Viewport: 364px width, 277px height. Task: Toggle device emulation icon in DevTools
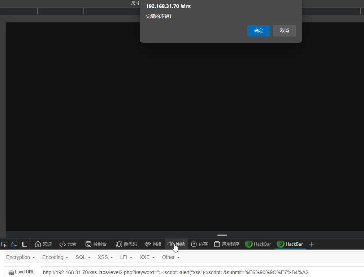(x=14, y=244)
